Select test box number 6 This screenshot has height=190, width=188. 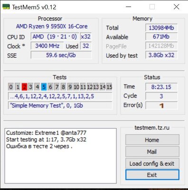50,87
